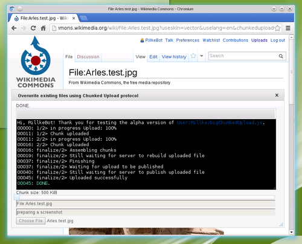Click the 'Assembling chunks' log line
This screenshot has height=244, width=302.
coord(66,150)
